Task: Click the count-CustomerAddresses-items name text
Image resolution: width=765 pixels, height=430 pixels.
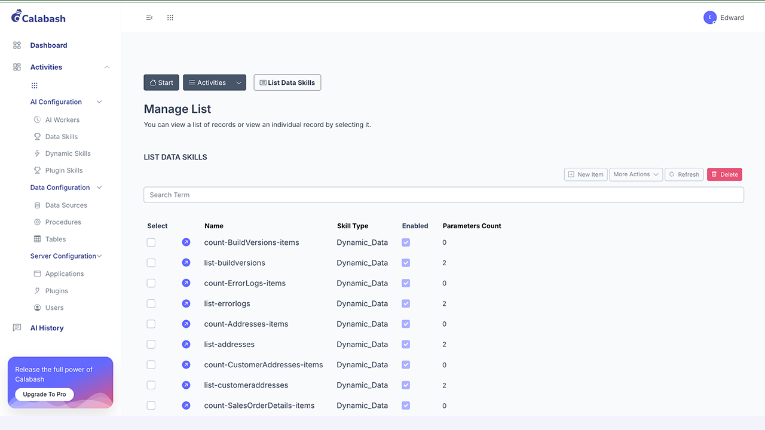Action: 264,365
